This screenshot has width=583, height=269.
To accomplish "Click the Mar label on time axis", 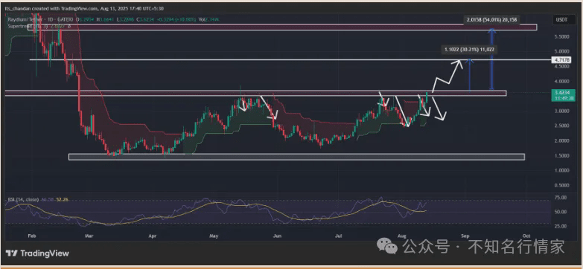I will point(88,236).
